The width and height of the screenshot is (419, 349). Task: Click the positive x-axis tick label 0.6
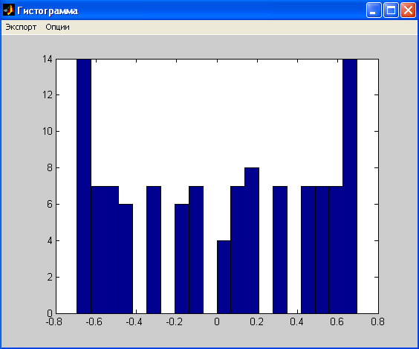(x=337, y=321)
